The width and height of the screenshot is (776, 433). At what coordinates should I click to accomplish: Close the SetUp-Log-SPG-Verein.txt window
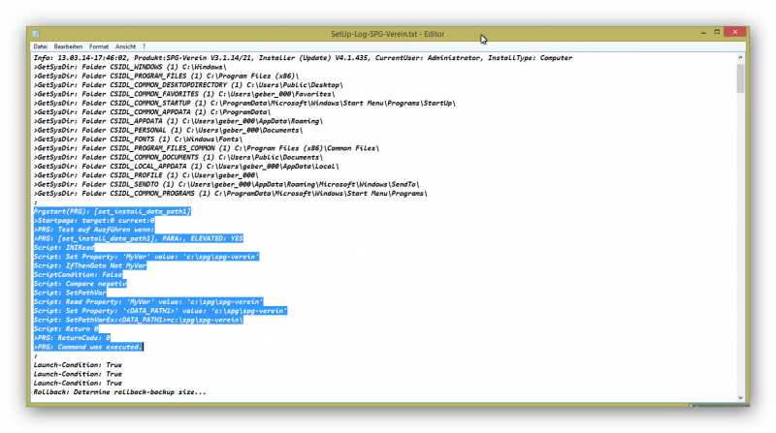tap(737, 32)
